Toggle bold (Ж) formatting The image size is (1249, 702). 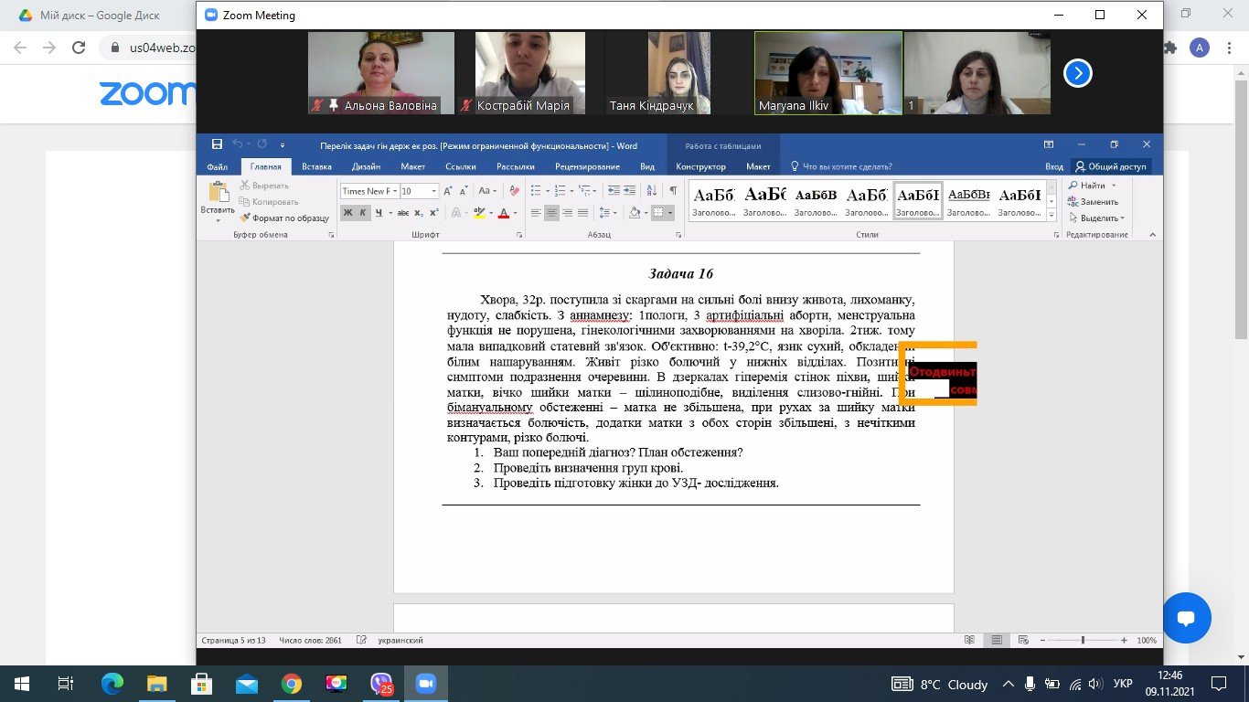coord(347,213)
